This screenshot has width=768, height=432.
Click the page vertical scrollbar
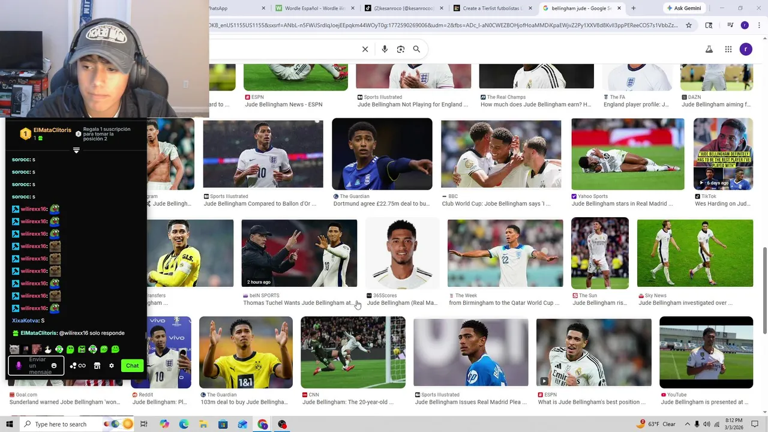click(x=764, y=291)
